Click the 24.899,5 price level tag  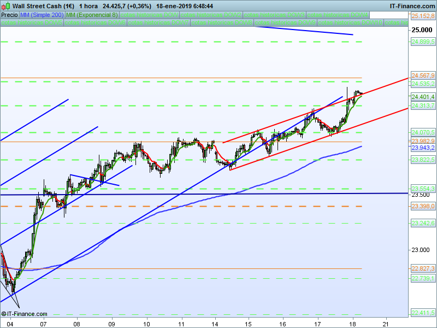pyautogui.click(x=423, y=42)
